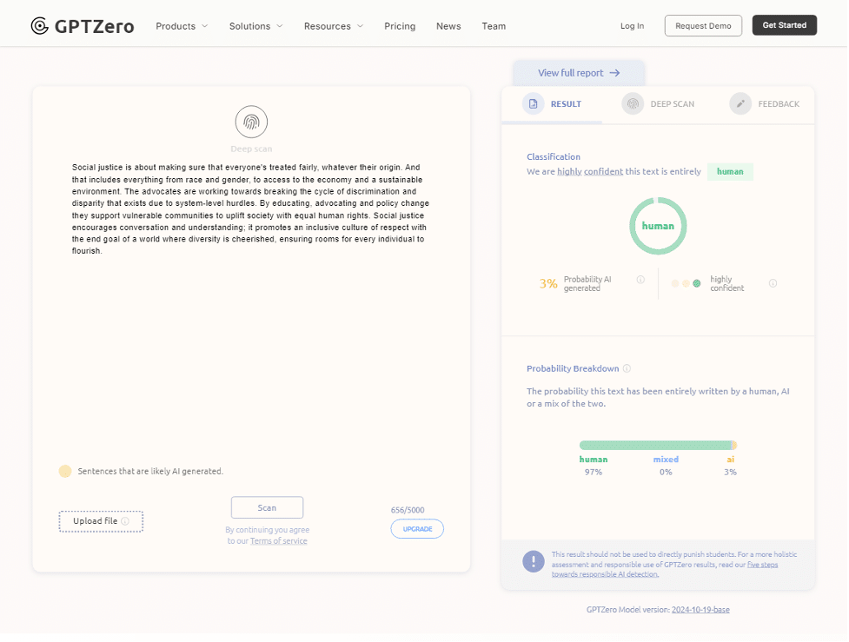Open the Products dropdown menu
This screenshot has width=849, height=642.
tap(181, 26)
